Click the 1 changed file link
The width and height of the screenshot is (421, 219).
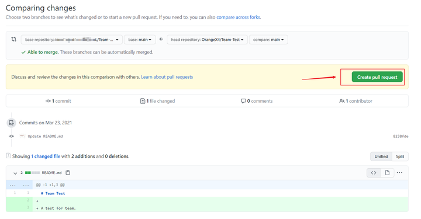tap(46, 157)
